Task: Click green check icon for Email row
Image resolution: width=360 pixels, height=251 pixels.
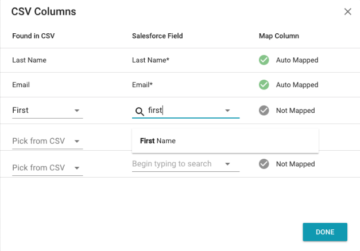Action: pos(264,85)
